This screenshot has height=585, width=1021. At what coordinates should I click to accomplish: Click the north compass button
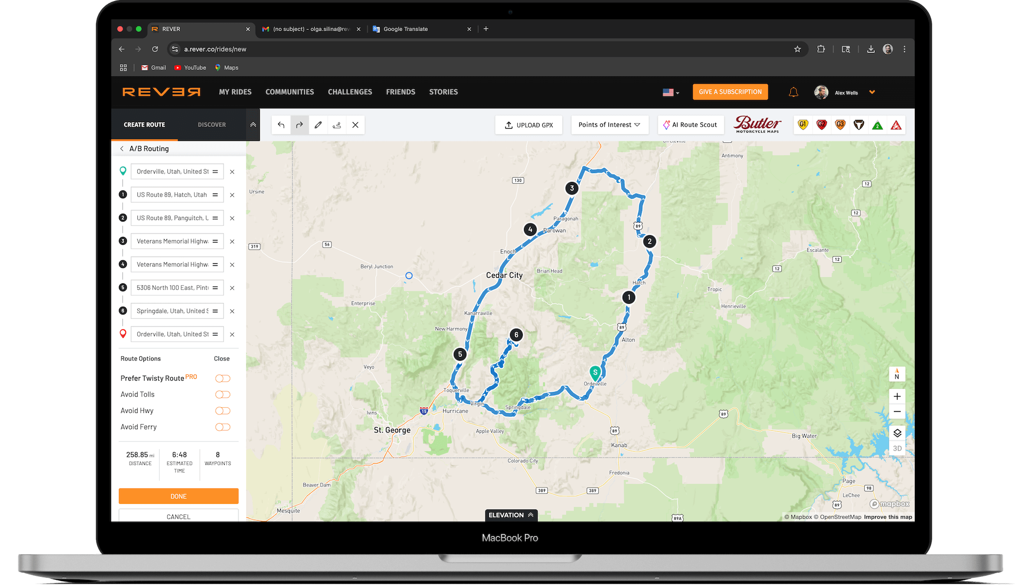pyautogui.click(x=897, y=374)
